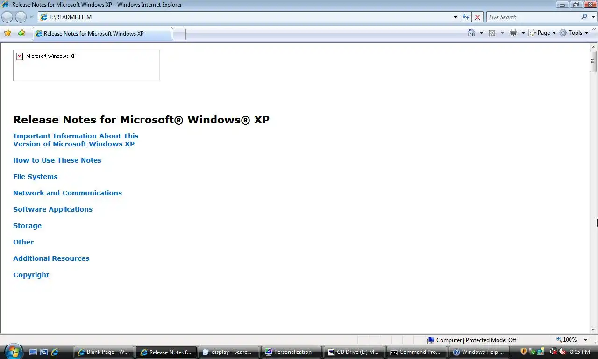Screen dimensions: 598x359
Task: Switch to the Blank Page taskbar window
Action: coord(104,352)
